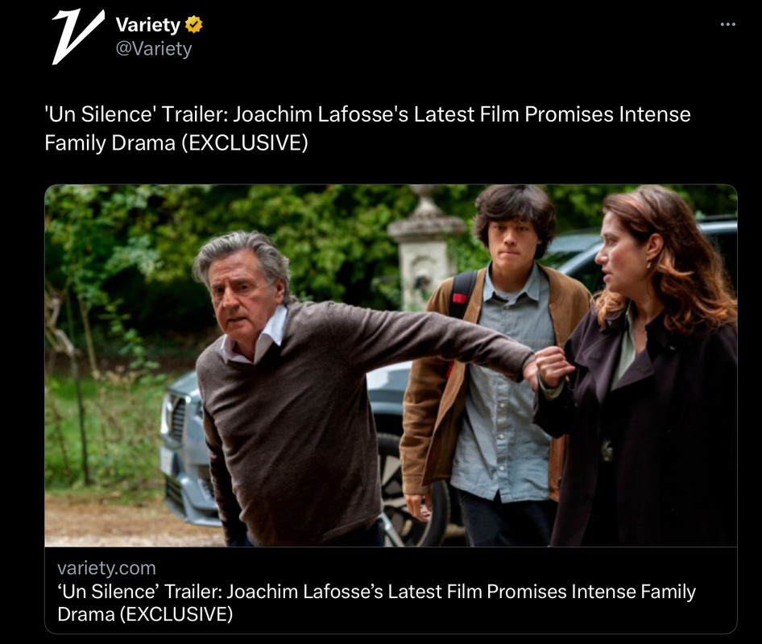This screenshot has width=762, height=644.
Task: Click the woman in the dark coat
Action: (x=641, y=369)
